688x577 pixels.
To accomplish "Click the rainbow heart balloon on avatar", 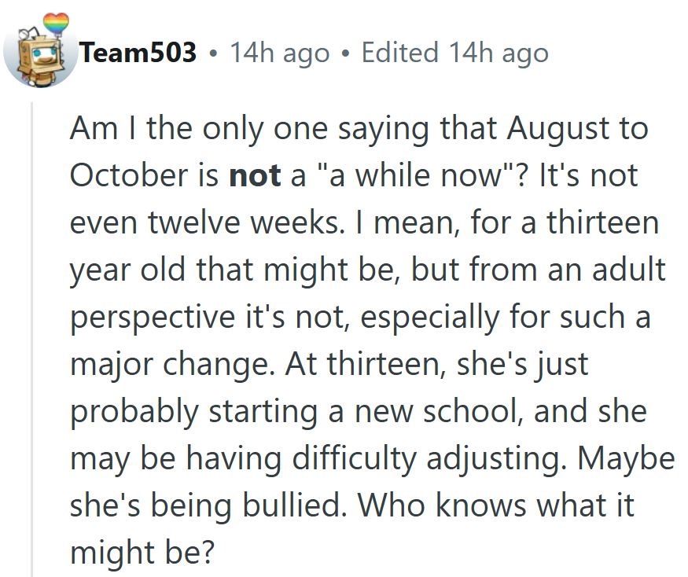I will click(56, 21).
